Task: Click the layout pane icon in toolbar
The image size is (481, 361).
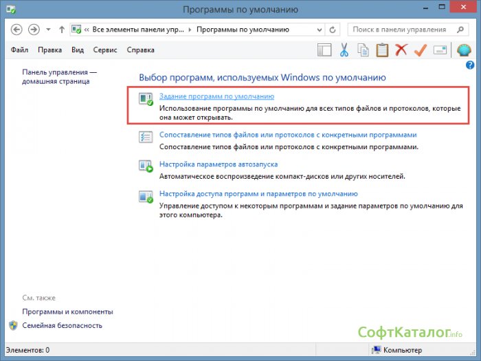Action: [325, 50]
